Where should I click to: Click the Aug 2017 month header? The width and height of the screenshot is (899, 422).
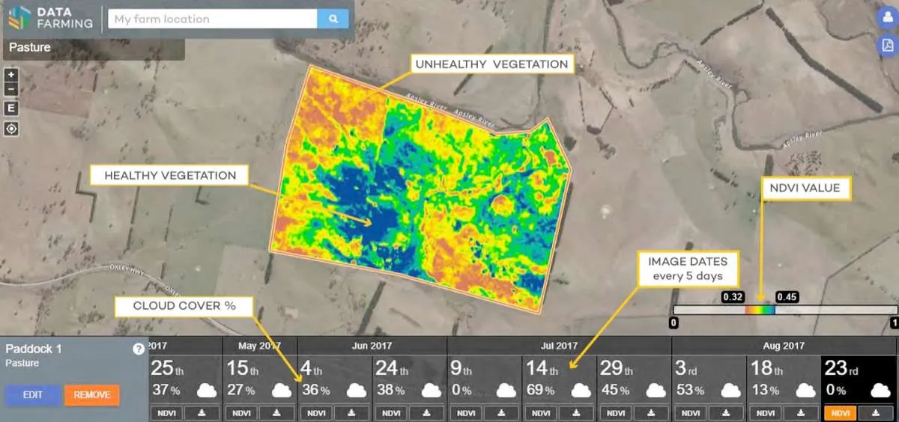pos(783,346)
